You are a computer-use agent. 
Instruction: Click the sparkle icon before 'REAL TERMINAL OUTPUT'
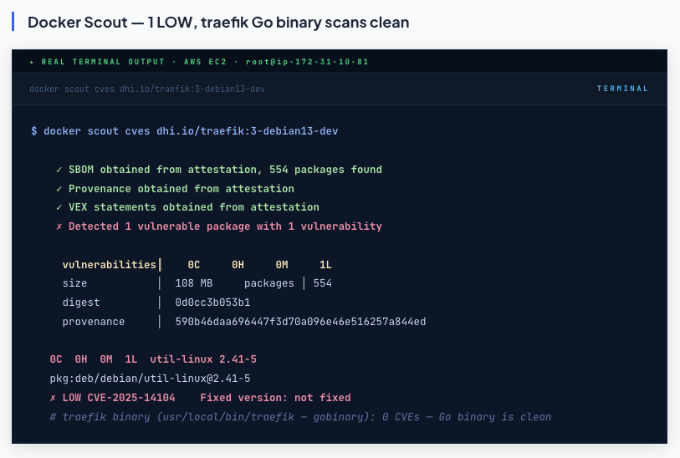click(32, 62)
